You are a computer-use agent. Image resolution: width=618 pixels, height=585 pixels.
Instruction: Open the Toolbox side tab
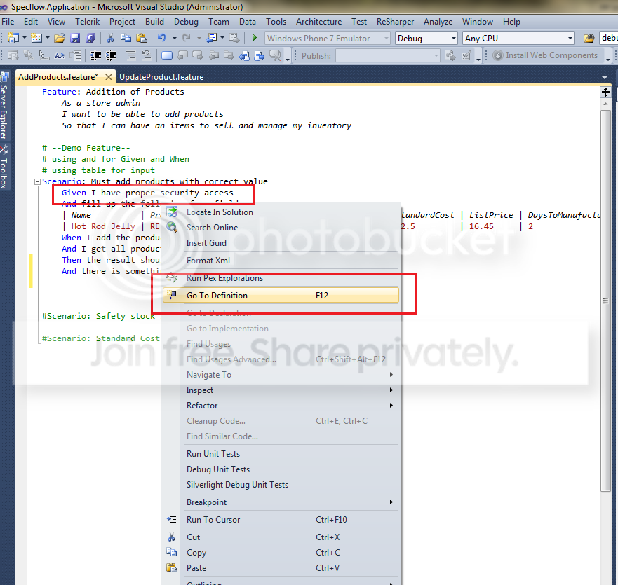coord(4,167)
